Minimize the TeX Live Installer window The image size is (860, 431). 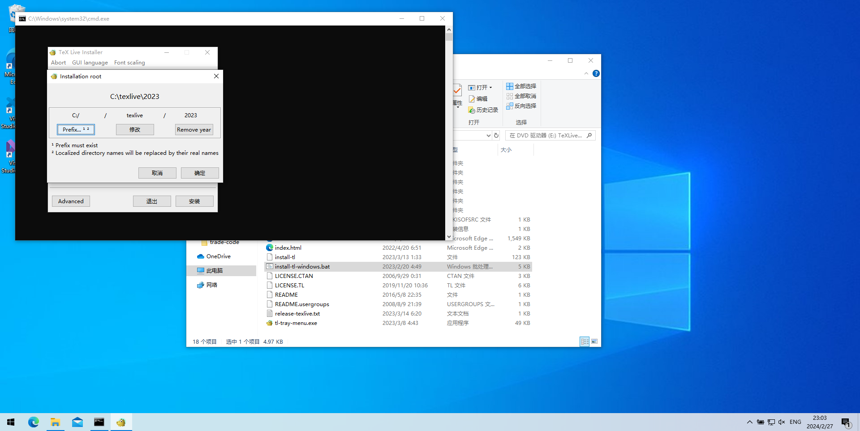click(166, 52)
